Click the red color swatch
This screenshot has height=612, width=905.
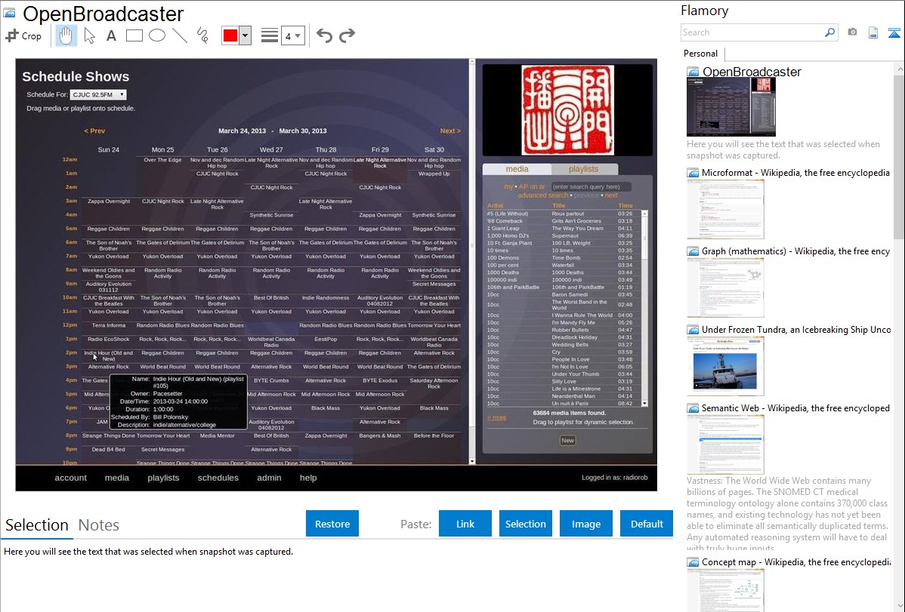click(x=230, y=35)
